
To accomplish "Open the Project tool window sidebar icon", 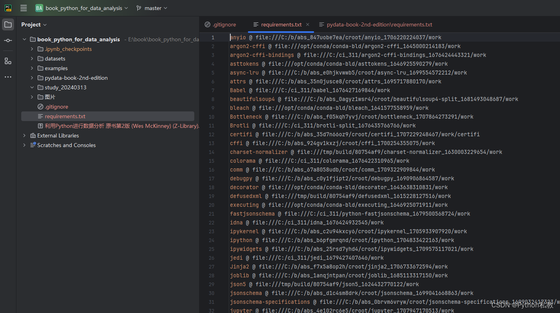I will pyautogui.click(x=8, y=24).
